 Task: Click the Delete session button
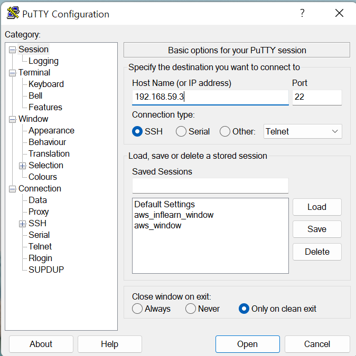click(x=317, y=252)
